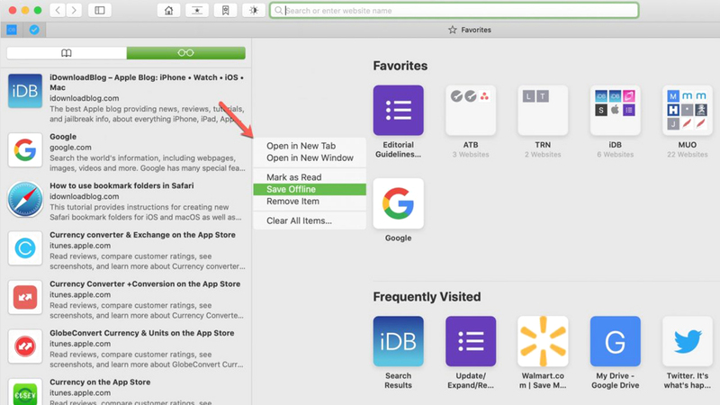Go forward with the right arrow button
Screen dimensions: 720x405
pos(74,11)
